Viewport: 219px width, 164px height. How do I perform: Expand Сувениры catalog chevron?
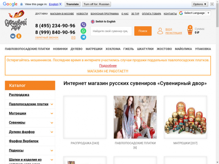[52, 123]
